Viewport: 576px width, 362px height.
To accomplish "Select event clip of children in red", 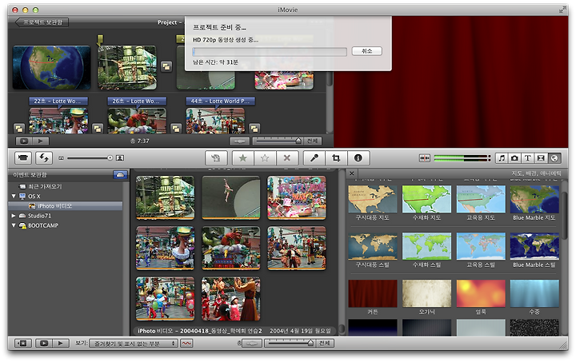I will [x=231, y=299].
